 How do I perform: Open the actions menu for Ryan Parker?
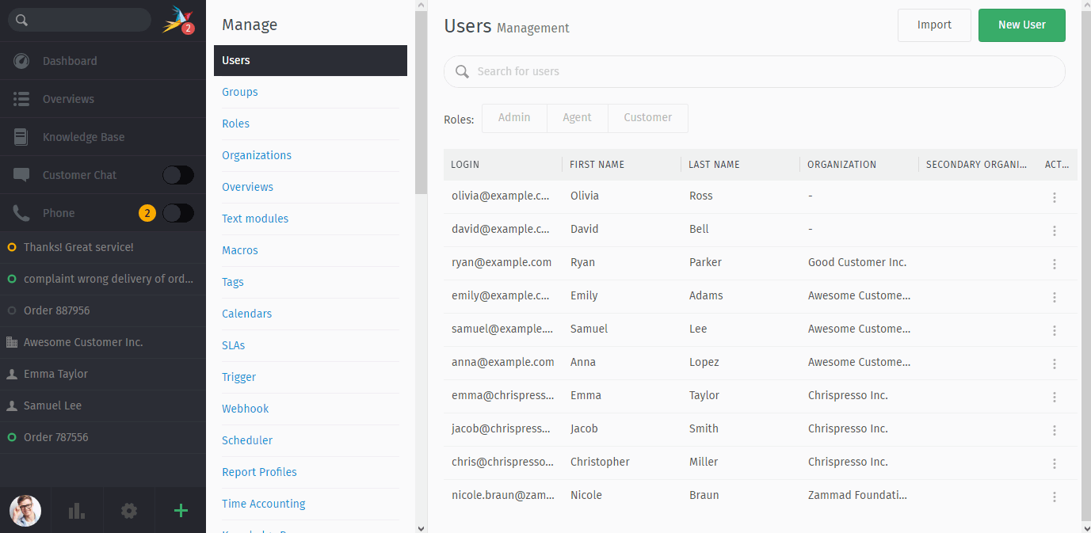tap(1054, 264)
